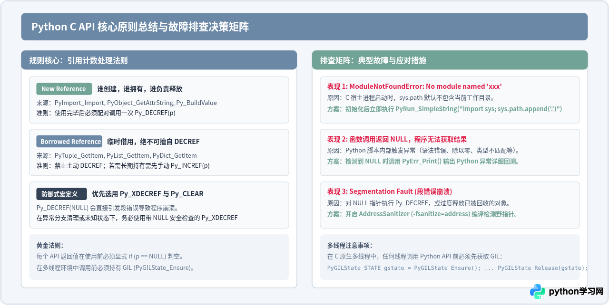This screenshot has height=305, width=609.
Task: Click the green 'New Reference' badge
Action: click(x=63, y=89)
